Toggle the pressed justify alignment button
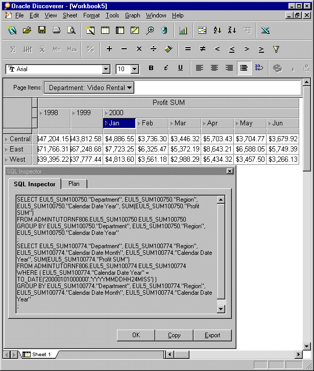 point(244,68)
